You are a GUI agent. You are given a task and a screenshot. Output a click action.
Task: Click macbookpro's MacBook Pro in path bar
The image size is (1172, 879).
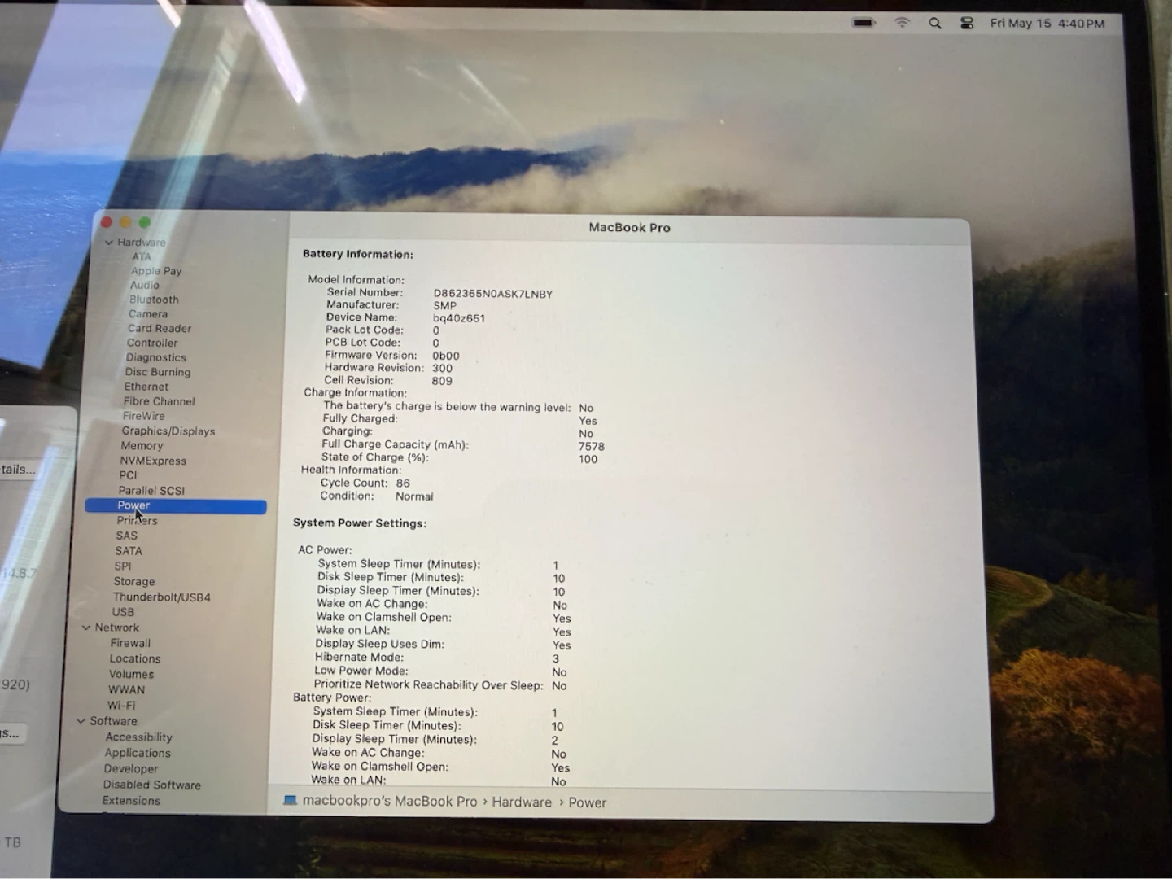click(x=390, y=801)
